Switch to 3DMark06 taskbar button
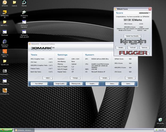 [24, 130]
